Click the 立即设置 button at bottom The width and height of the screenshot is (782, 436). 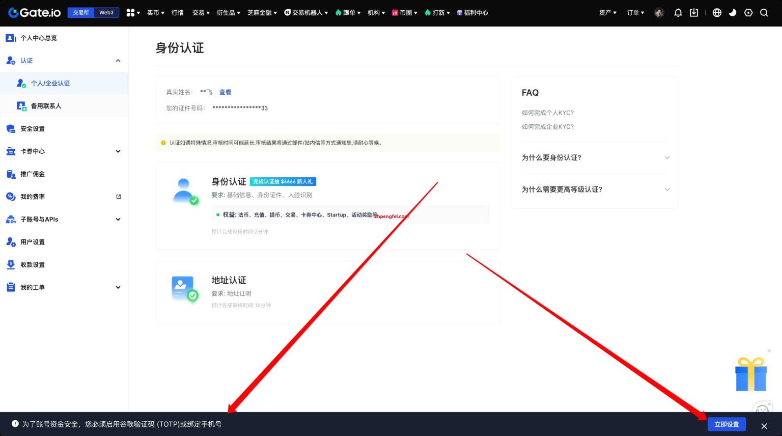[x=727, y=424]
